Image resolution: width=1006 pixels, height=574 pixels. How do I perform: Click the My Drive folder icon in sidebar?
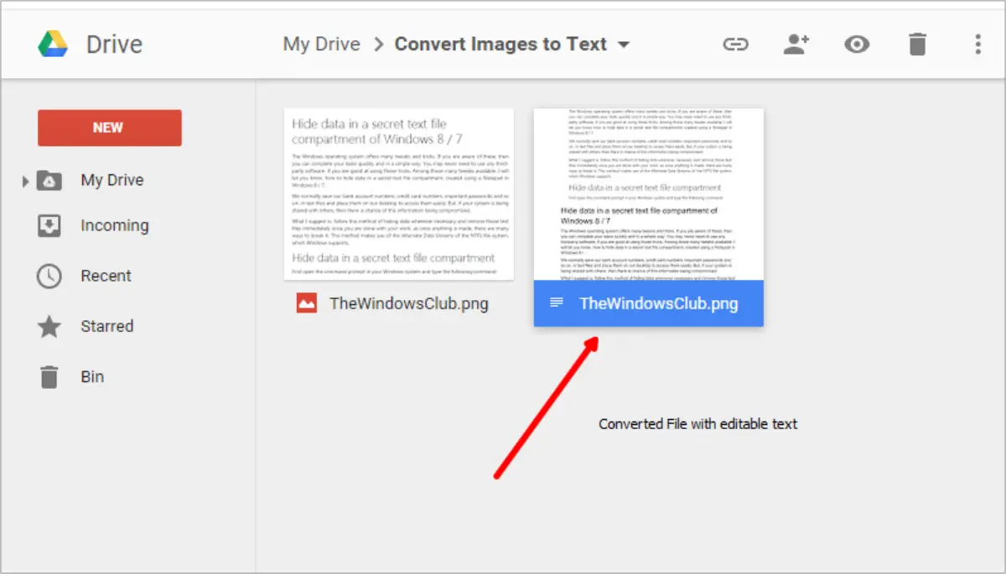point(49,180)
